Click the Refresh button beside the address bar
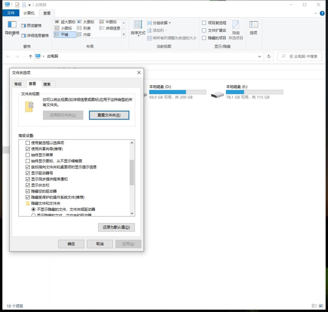Screen dimensions: 328x312 pos(269,56)
